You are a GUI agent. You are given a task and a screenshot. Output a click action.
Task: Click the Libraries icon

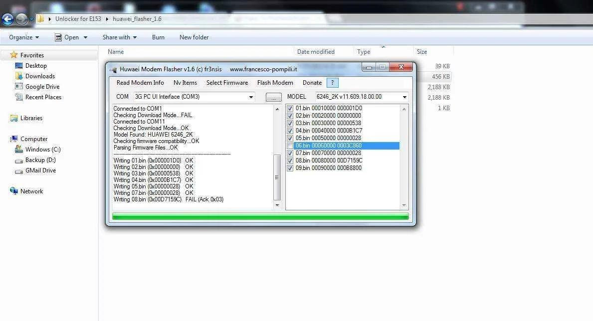tap(14, 118)
